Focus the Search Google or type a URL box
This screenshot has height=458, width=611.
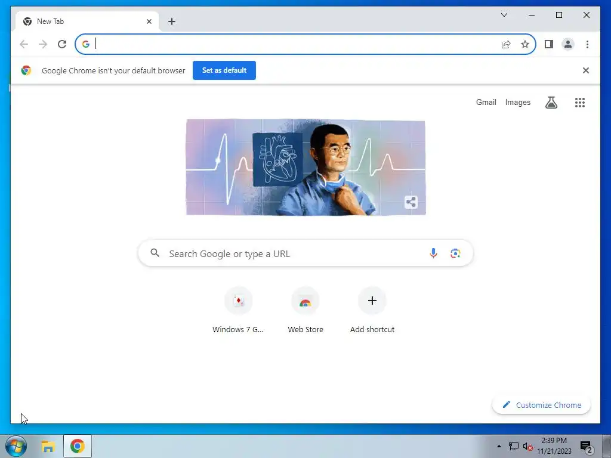pyautogui.click(x=305, y=253)
